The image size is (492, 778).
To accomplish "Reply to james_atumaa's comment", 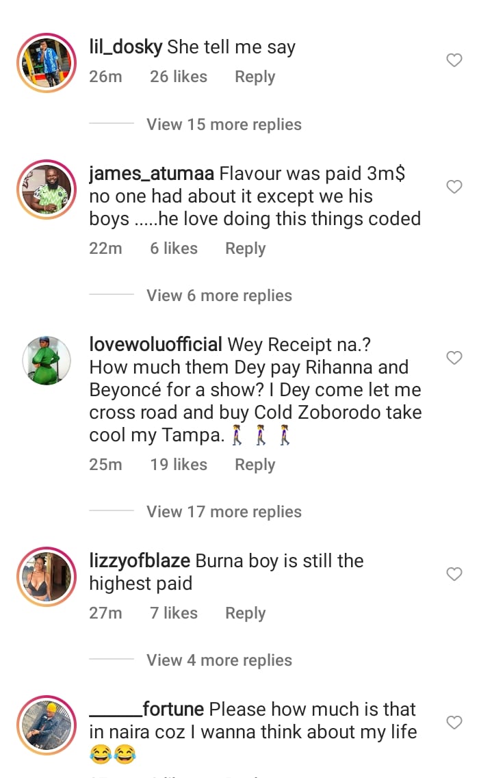I will (246, 248).
